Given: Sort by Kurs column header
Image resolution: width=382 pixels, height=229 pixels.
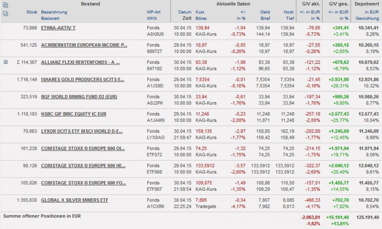Looking at the screenshot, I should (x=200, y=11).
